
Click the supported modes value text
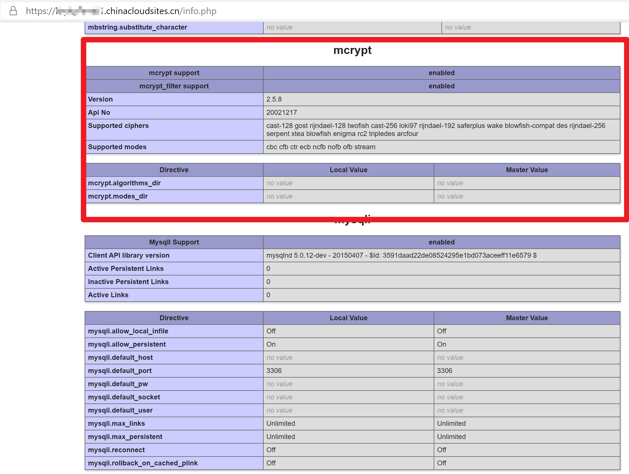[321, 147]
